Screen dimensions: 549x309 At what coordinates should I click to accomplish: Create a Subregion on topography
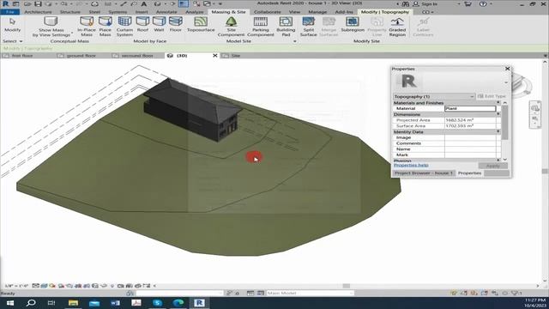(353, 25)
